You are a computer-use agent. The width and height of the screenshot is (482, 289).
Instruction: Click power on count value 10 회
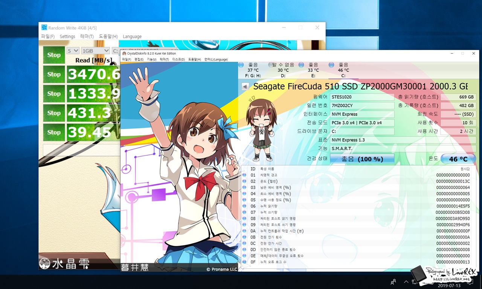pyautogui.click(x=458, y=123)
